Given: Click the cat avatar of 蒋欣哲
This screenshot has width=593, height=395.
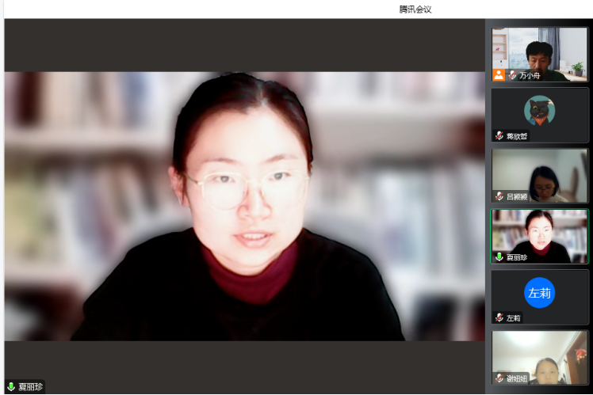Looking at the screenshot, I should point(539,110).
